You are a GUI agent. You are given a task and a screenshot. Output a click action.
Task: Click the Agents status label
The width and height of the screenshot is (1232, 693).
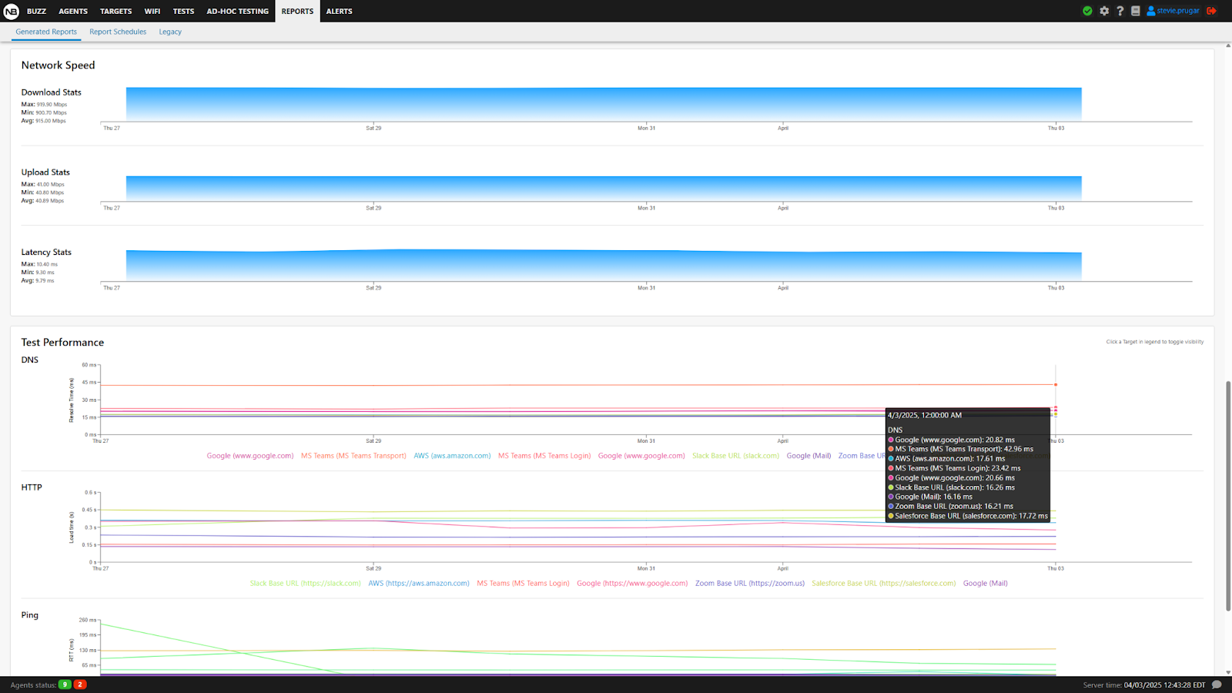[33, 685]
